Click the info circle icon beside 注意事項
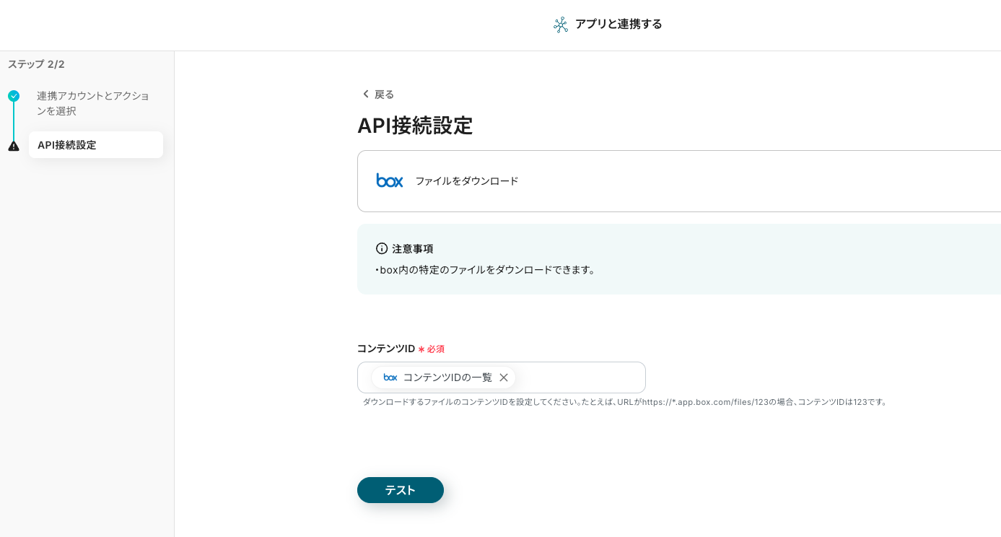Image resolution: width=1001 pixels, height=537 pixels. [x=382, y=248]
